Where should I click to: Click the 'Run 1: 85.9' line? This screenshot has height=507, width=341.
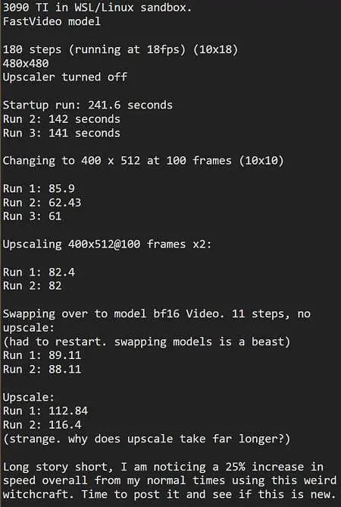pyautogui.click(x=39, y=188)
